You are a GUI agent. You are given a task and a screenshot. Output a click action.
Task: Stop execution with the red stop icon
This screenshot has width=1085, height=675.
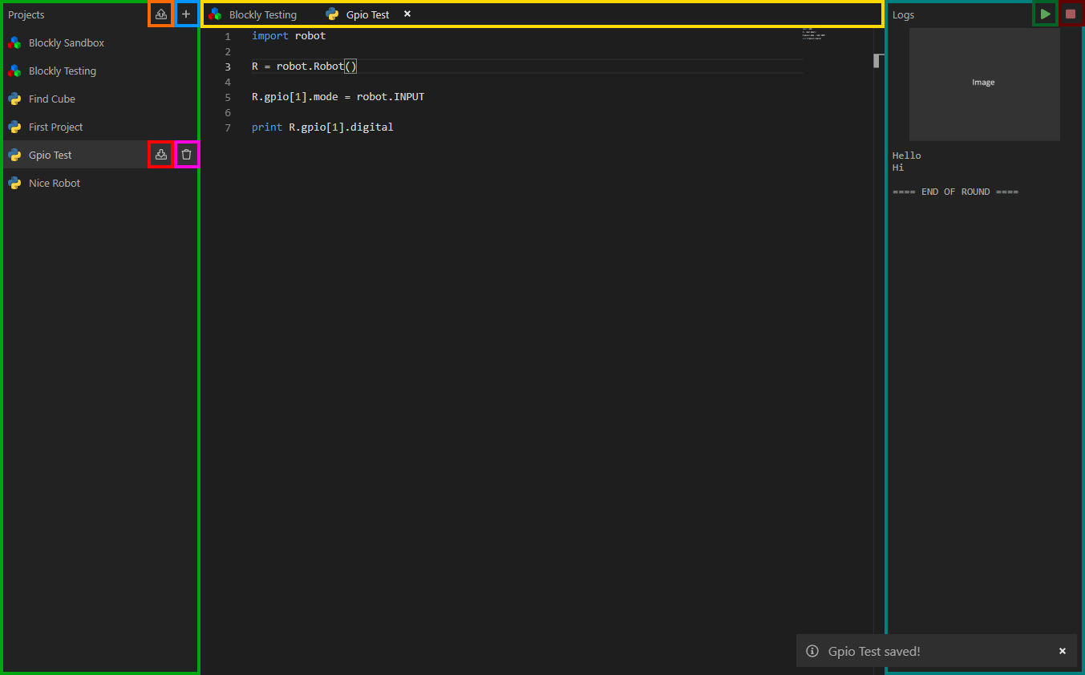[1072, 14]
